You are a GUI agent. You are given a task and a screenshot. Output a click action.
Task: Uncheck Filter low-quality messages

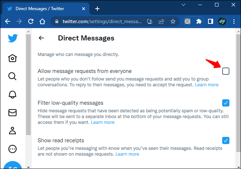[x=226, y=103]
